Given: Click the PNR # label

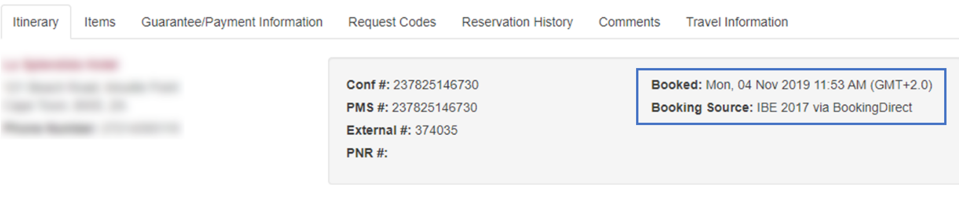Looking at the screenshot, I should pos(367,153).
